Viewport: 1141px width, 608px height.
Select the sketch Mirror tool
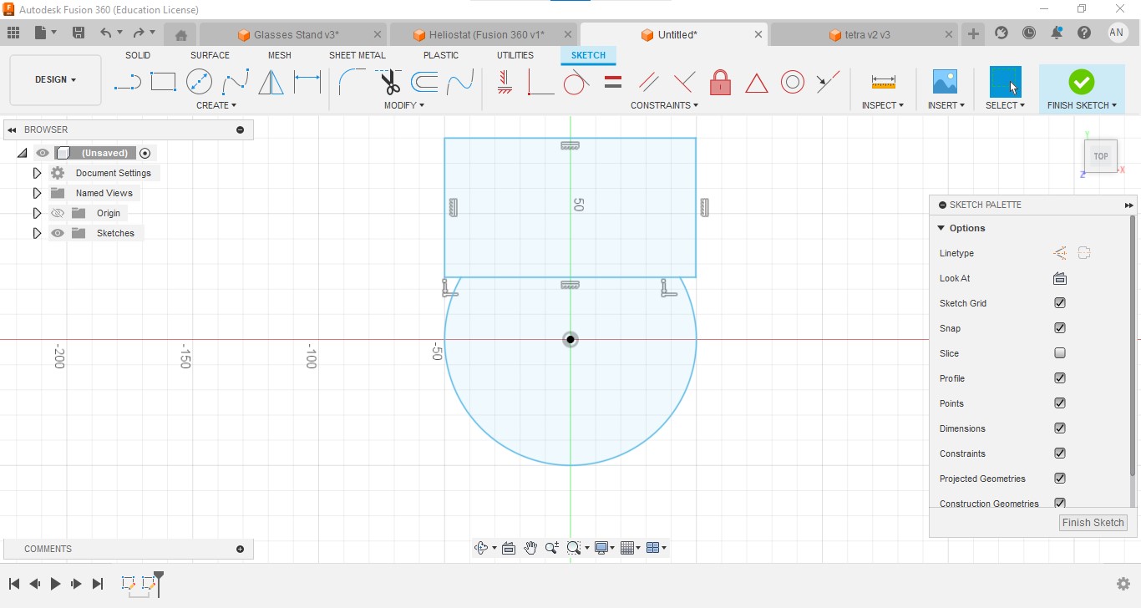pyautogui.click(x=271, y=82)
